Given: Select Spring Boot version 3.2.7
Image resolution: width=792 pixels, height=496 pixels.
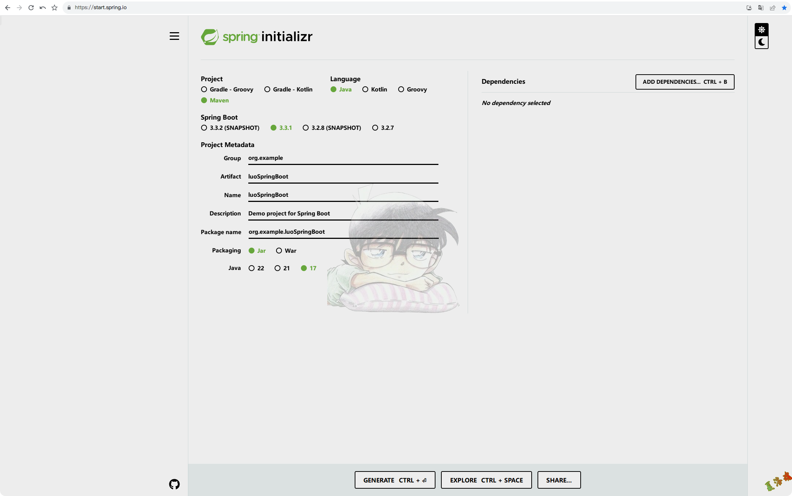Looking at the screenshot, I should click(383, 128).
